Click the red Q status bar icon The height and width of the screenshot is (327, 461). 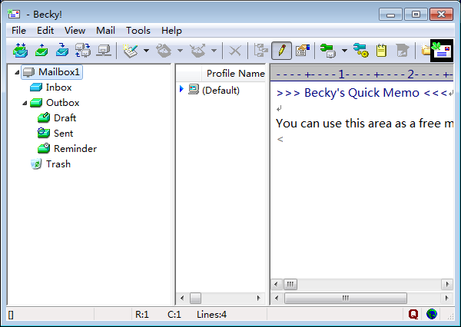[413, 314]
